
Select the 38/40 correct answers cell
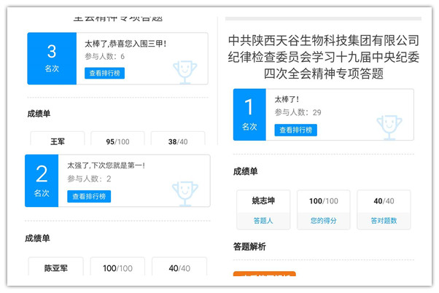(178, 141)
